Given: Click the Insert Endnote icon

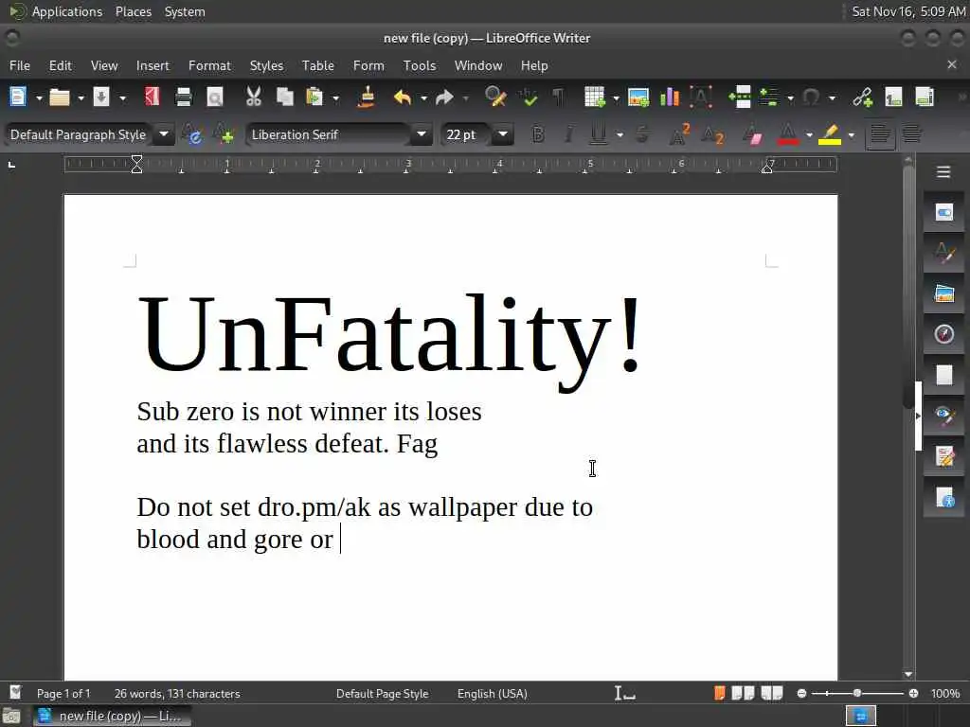Looking at the screenshot, I should click(x=925, y=98).
